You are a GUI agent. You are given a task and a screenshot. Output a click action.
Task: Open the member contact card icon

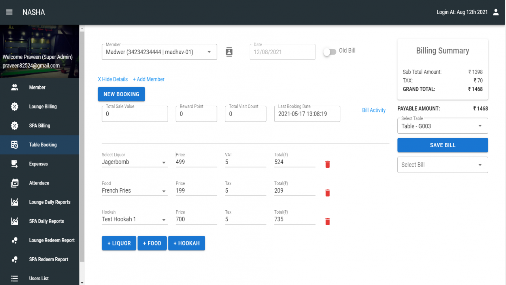(x=229, y=52)
